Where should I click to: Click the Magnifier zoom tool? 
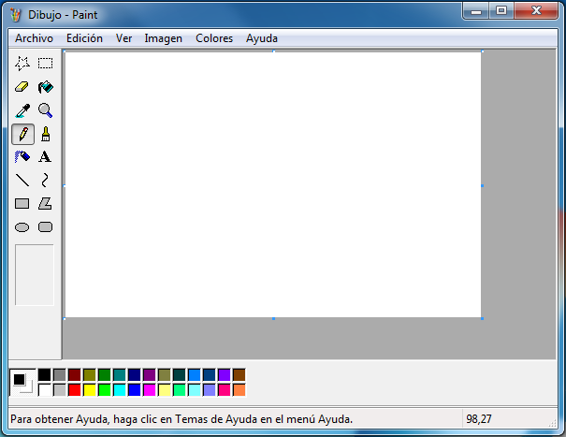coord(45,110)
